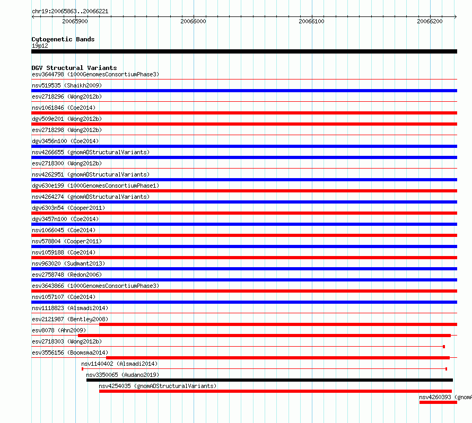This screenshot has width=472, height=423.
Task: Select esv2718298 (Wong2012b) variant
Action: [67, 130]
